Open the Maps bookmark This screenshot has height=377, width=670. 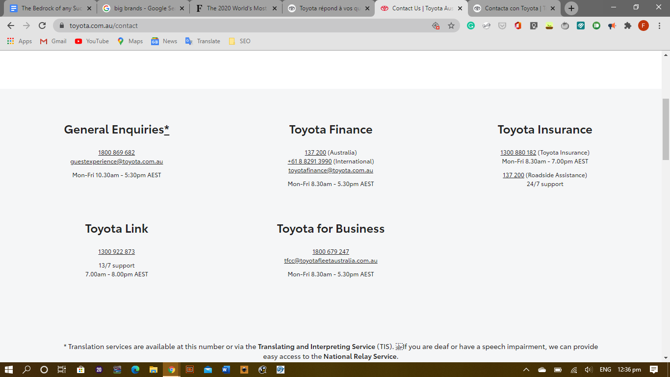pyautogui.click(x=130, y=41)
